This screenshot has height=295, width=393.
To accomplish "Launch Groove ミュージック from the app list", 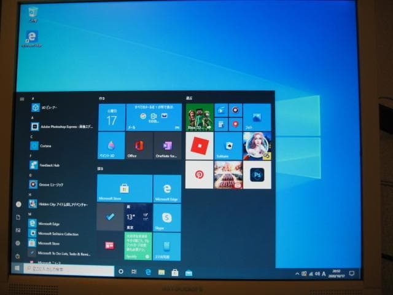I will pyautogui.click(x=61, y=184).
